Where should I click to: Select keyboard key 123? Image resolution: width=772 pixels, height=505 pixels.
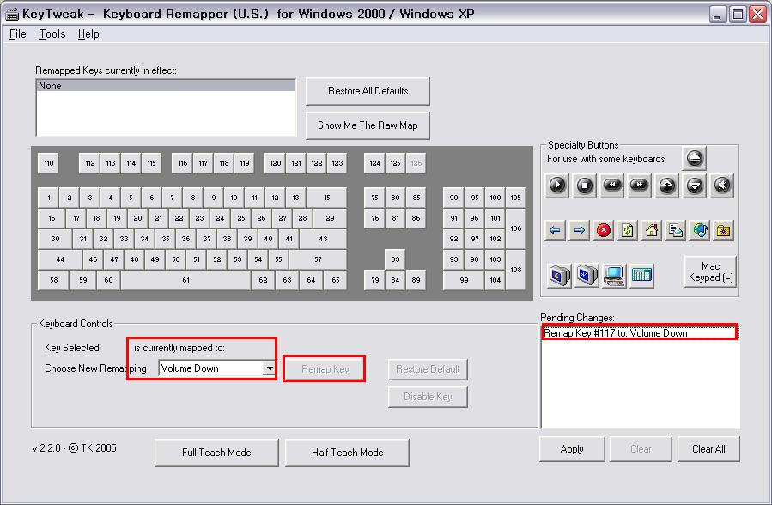point(337,163)
